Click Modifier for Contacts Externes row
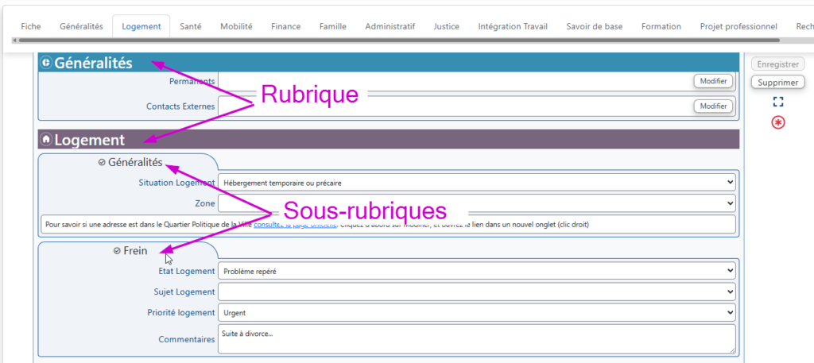 pos(713,106)
